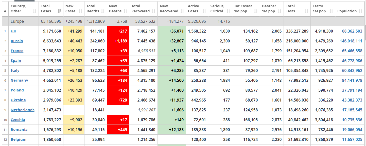Click the New Deaths column header
366x146 pixels.
point(118,9)
